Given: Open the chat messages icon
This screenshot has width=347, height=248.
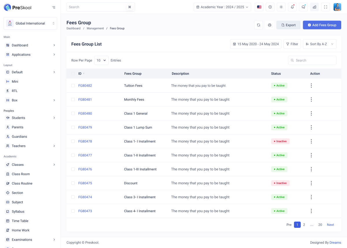Looking at the screenshot, I should (x=303, y=7).
